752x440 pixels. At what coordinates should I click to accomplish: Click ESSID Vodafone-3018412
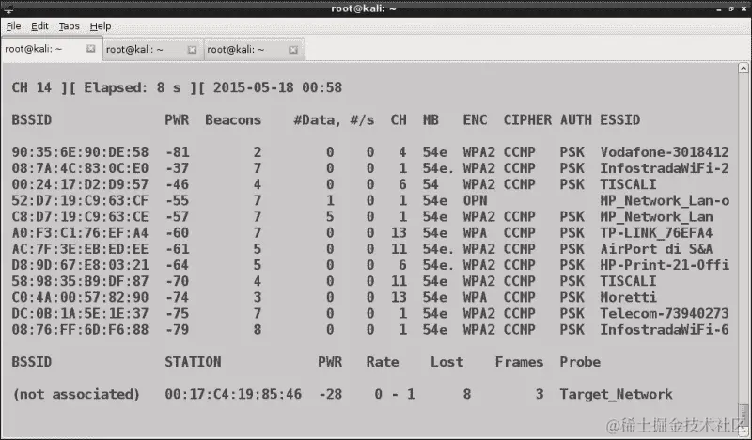(x=665, y=152)
